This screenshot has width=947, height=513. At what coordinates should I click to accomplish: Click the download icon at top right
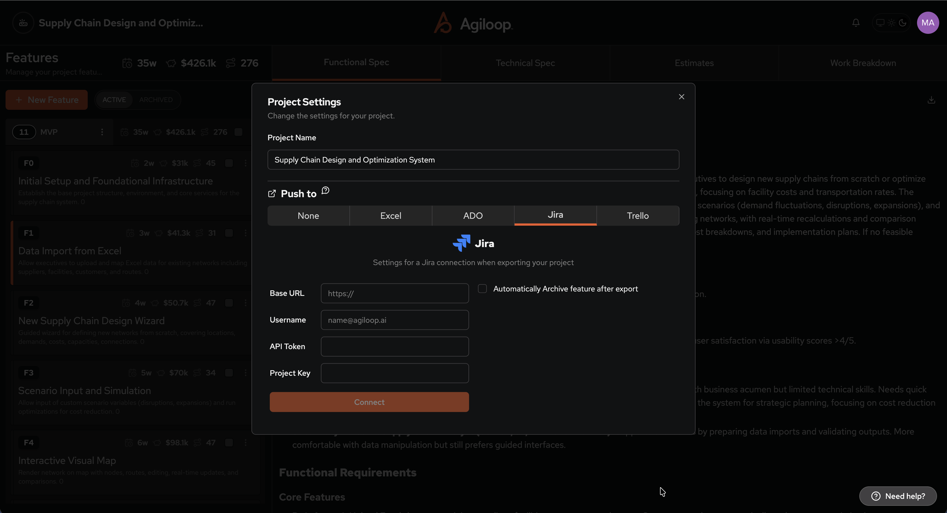[x=931, y=100]
